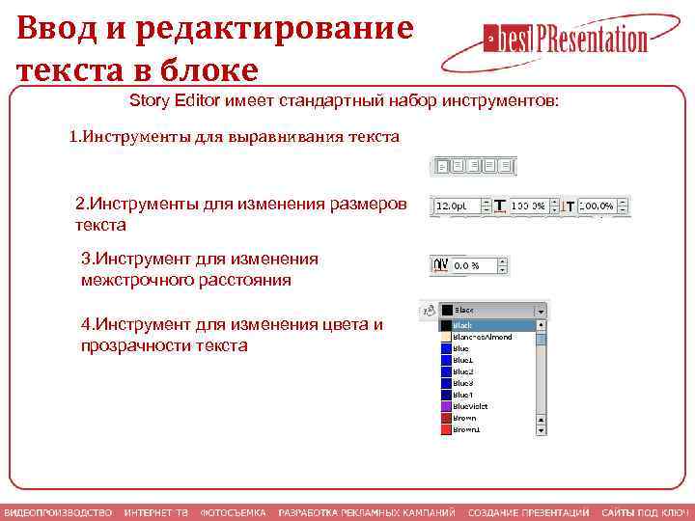This screenshot has height=521, width=695.
Task: Click the color list scrollbar up arrow
Action: 541,326
